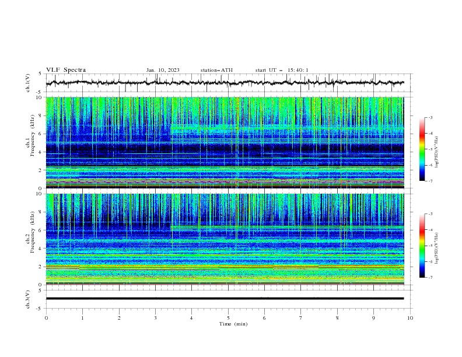This screenshot has width=462, height=357.
Task: Click the "ch.1(V)" waveform axis label
Action: (28, 83)
